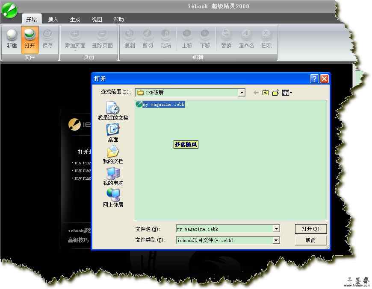Click the 取消 cancel button
372x289 pixels.
click(311, 240)
